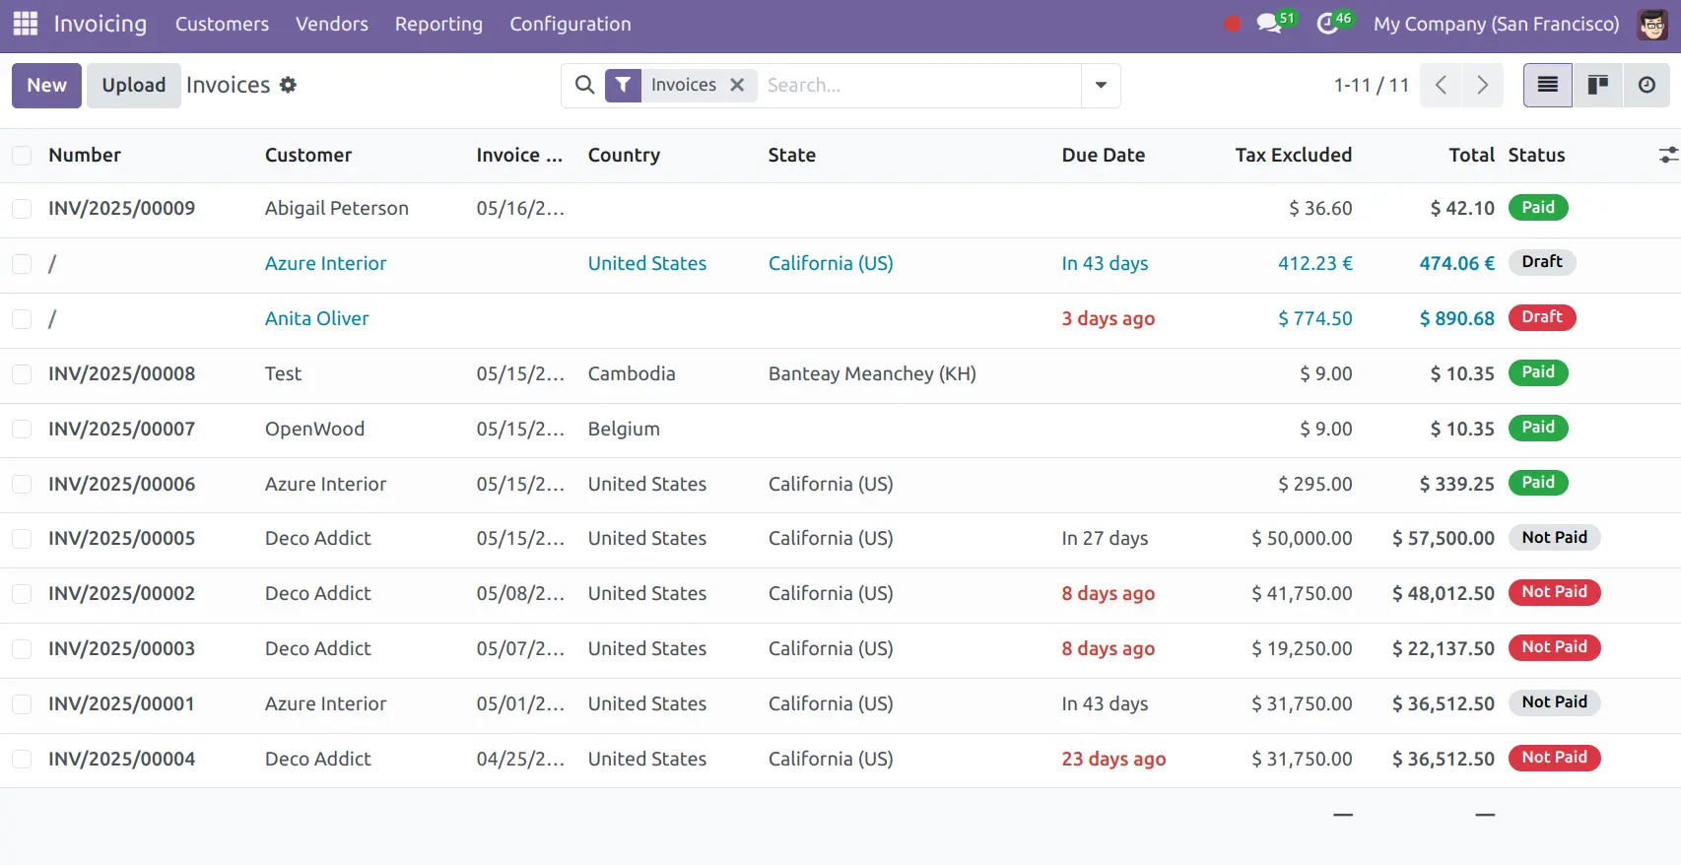Toggle the select-all checkbox in header
Viewport: 1681px width, 865px height.
[x=22, y=155]
